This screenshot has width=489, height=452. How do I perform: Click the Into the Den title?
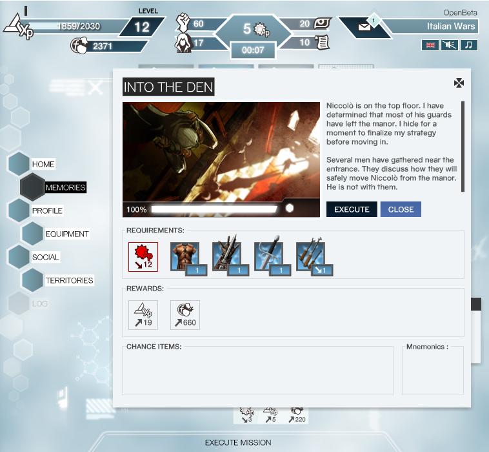168,87
